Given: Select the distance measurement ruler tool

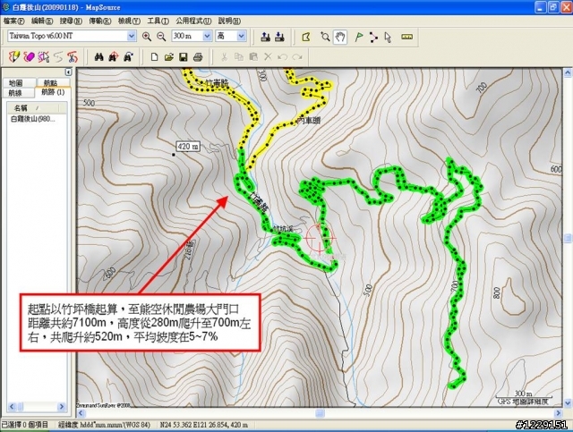Looking at the screenshot, I should click(406, 37).
